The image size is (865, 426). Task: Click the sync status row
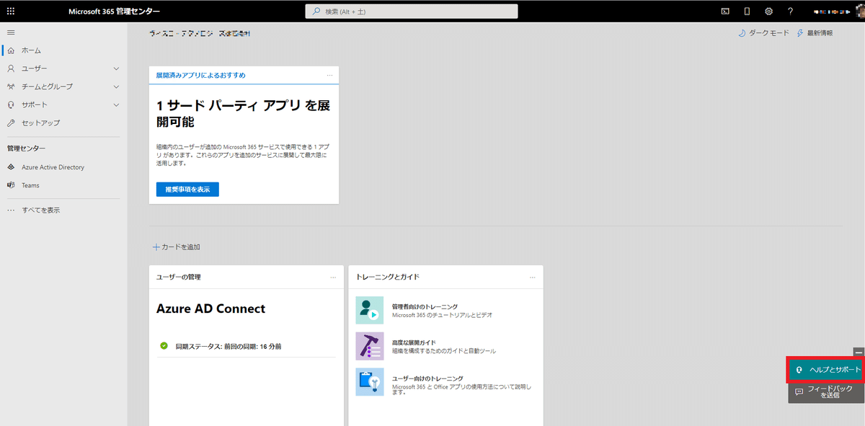click(246, 347)
